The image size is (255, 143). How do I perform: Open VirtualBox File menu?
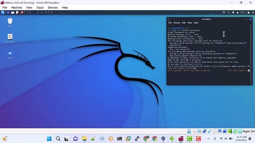point(5,8)
